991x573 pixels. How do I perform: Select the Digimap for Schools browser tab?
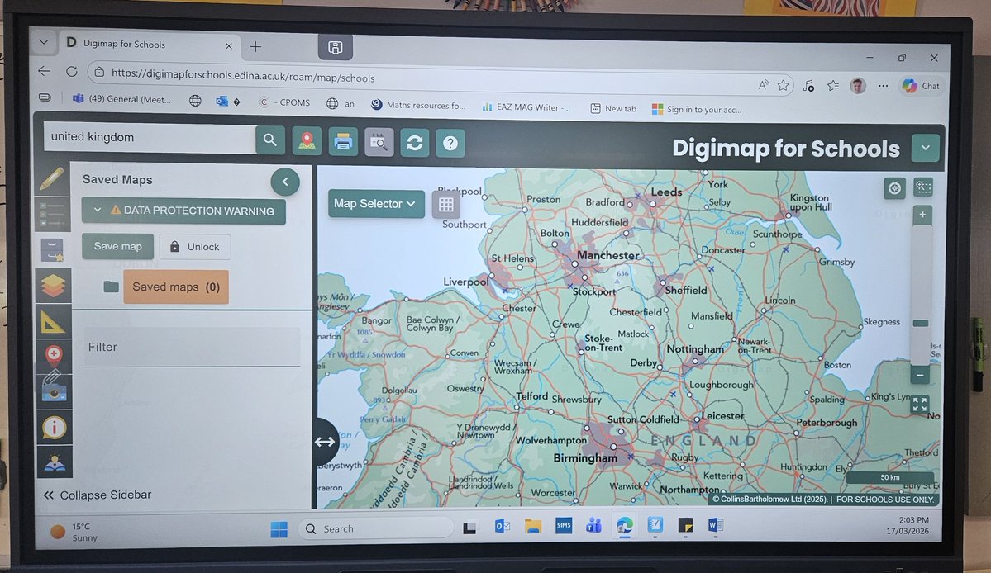[x=150, y=44]
